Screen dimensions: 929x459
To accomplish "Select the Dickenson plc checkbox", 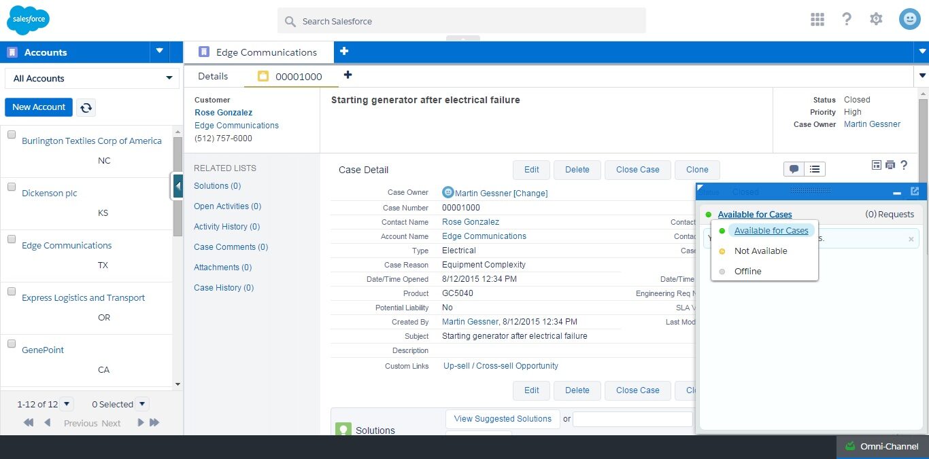I will [x=12, y=187].
